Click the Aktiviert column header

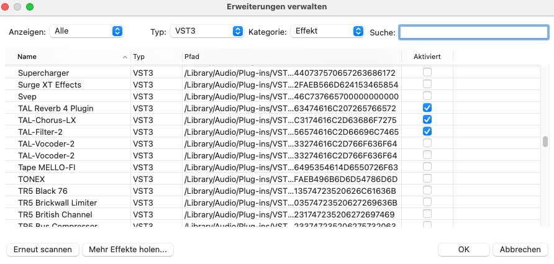point(427,57)
